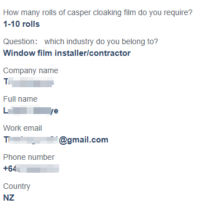Image resolution: width=206 pixels, height=209 pixels.
Task: Click '@gmail.com' portion of email
Action: (x=84, y=140)
